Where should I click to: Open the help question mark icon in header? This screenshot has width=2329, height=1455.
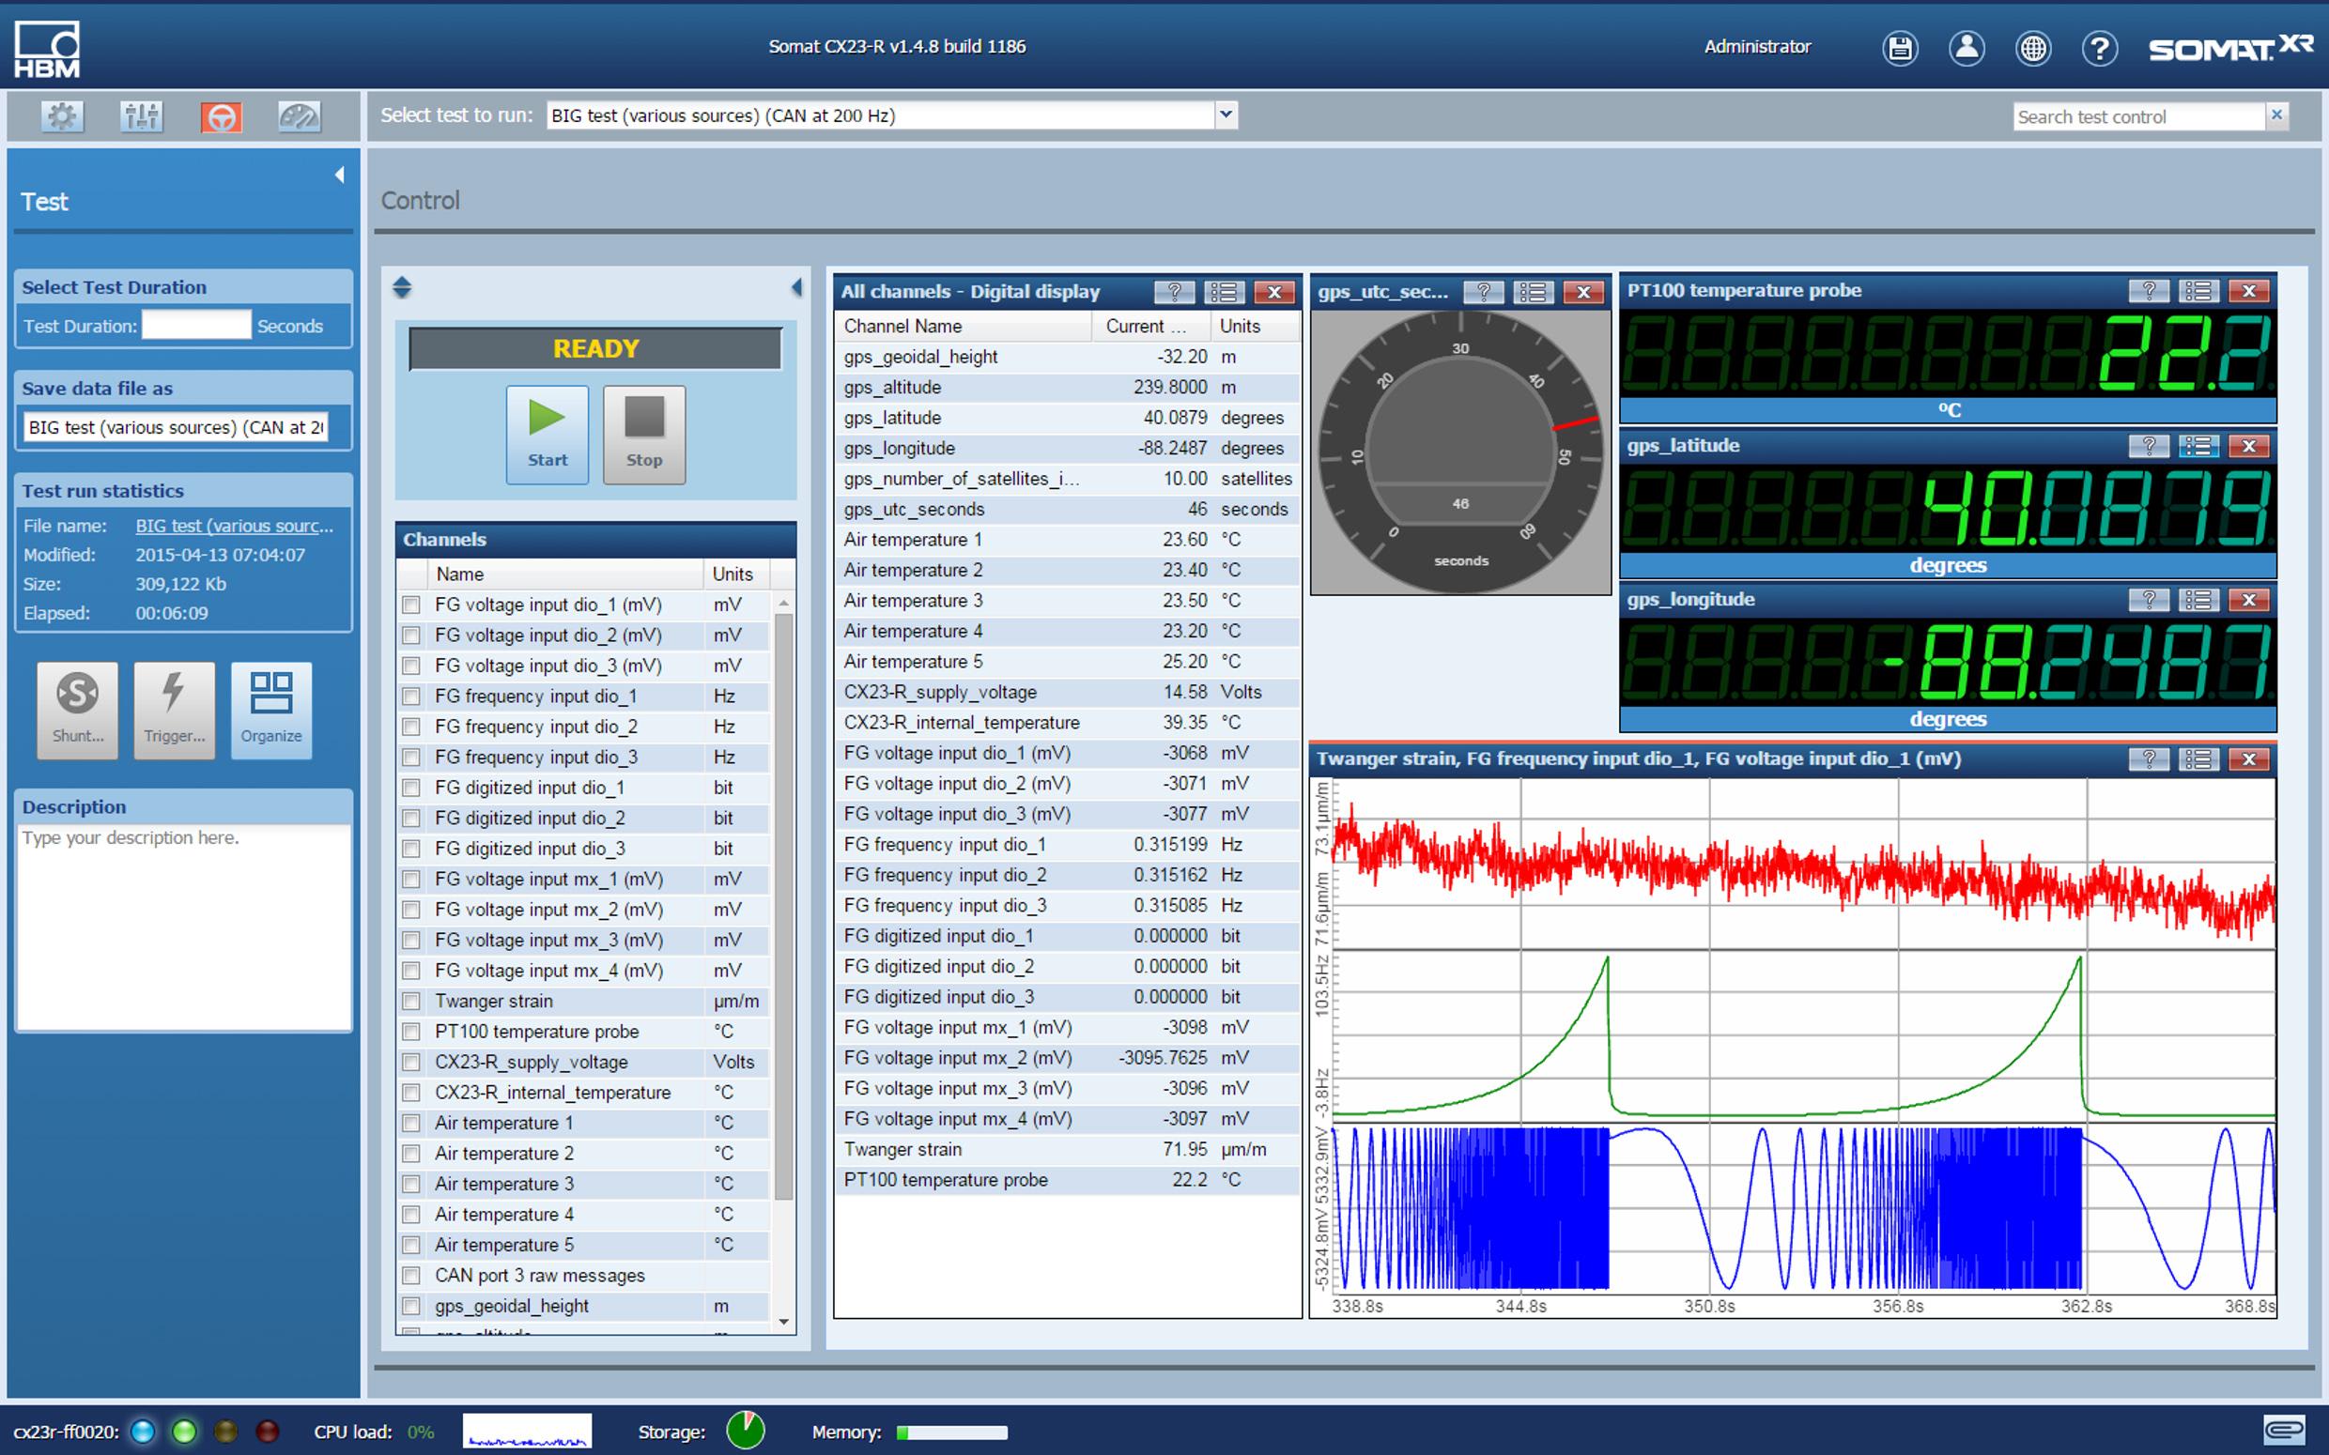tap(2099, 48)
